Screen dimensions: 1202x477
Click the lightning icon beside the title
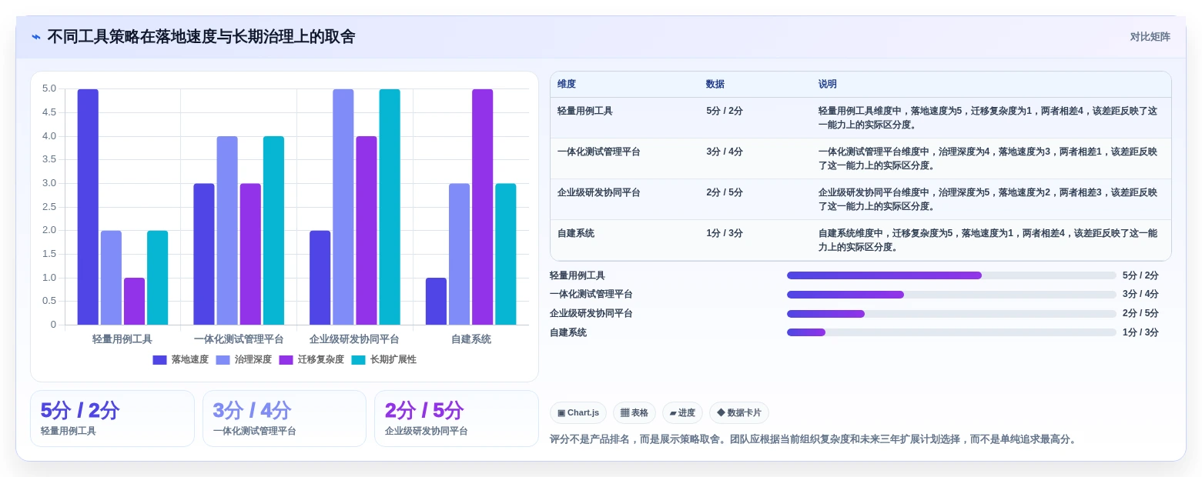point(36,37)
